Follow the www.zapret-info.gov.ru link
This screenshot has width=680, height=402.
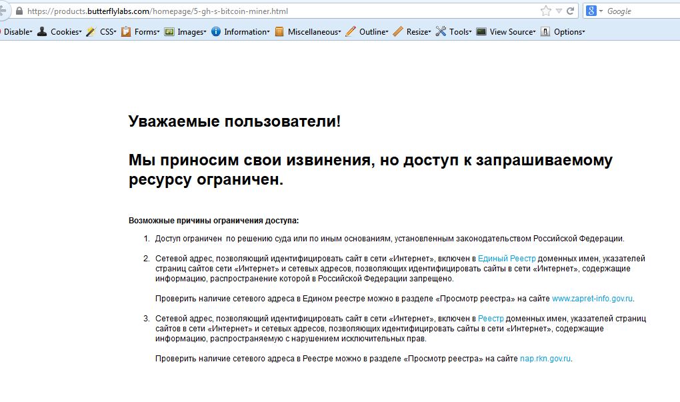coord(592,299)
